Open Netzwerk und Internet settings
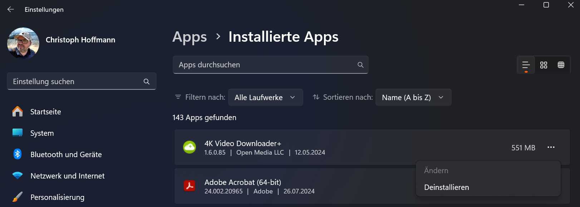Viewport: 580px width, 207px height. tap(67, 176)
